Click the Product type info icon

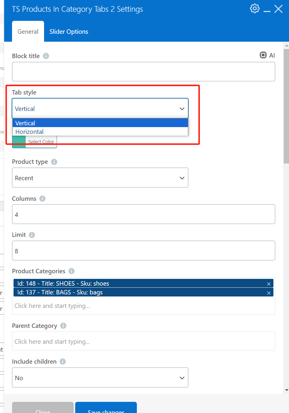click(x=54, y=162)
